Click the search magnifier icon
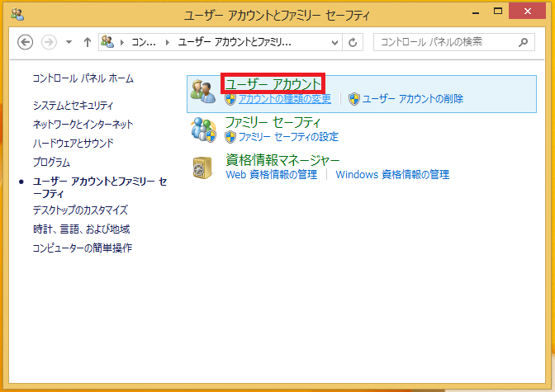The width and height of the screenshot is (555, 392). point(523,42)
